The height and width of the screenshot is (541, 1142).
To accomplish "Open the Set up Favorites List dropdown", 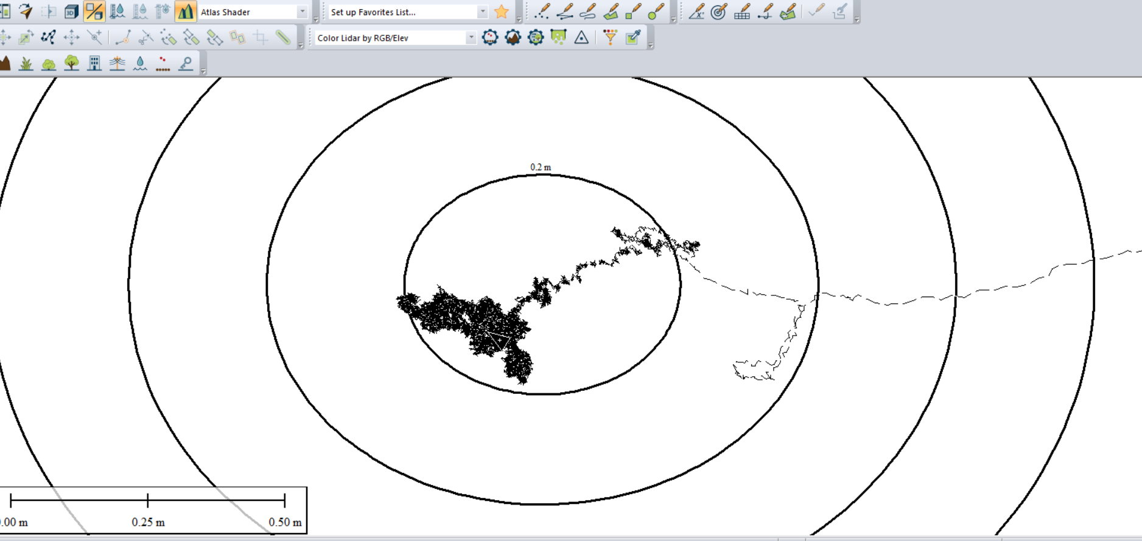I will tap(482, 12).
